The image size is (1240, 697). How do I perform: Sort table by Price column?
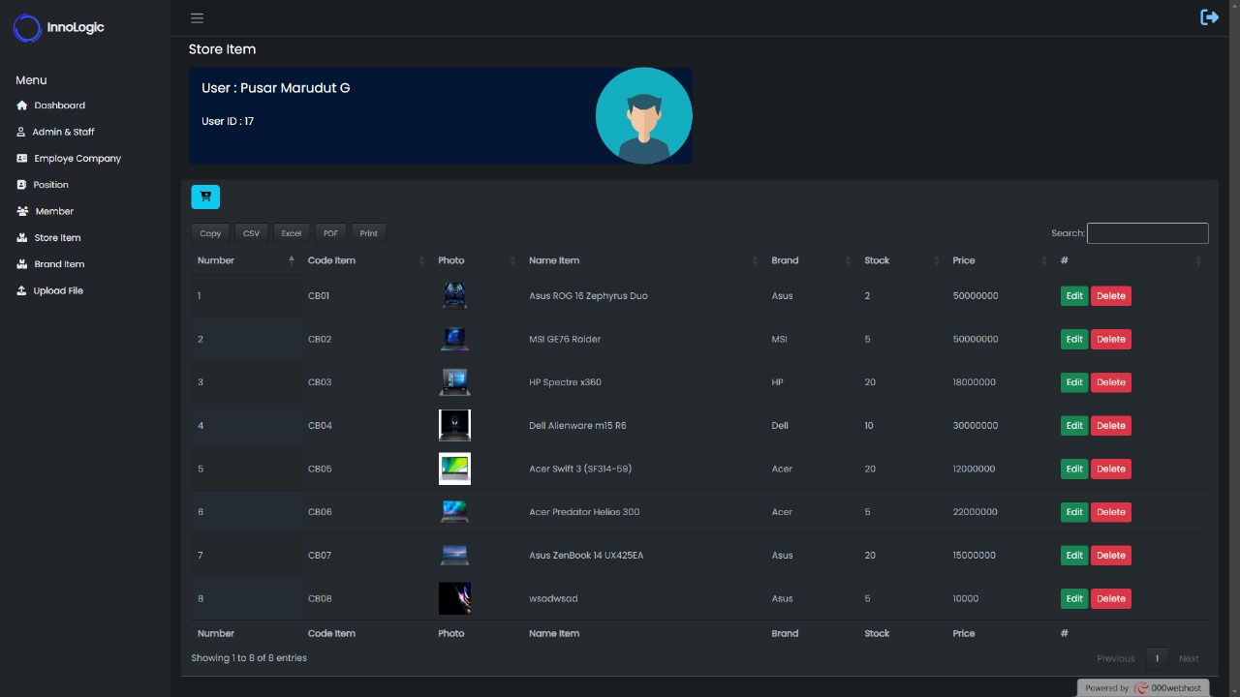[1001, 260]
